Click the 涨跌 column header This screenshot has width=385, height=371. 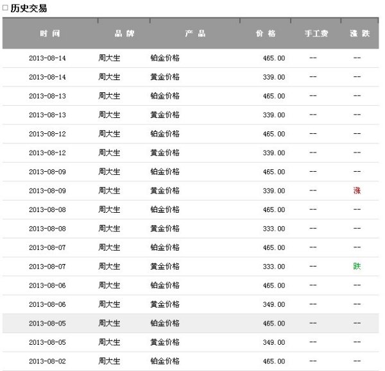[x=360, y=33]
